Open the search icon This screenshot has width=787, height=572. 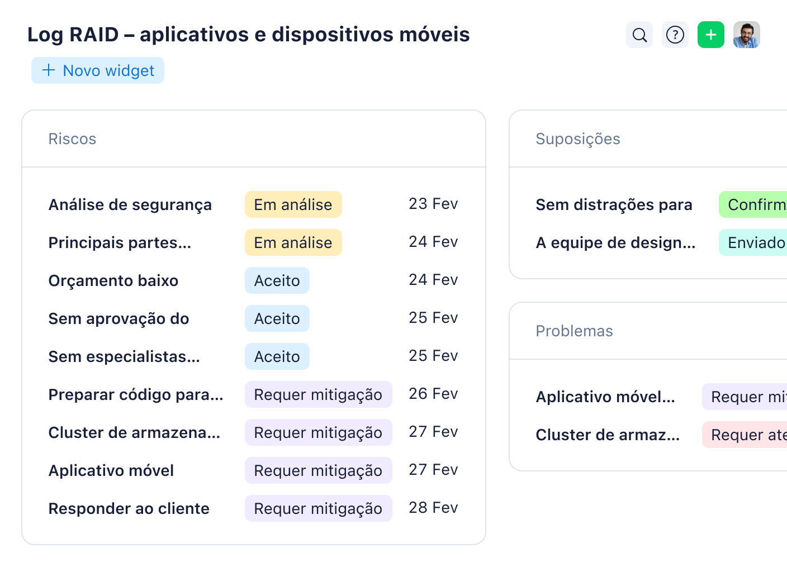639,35
